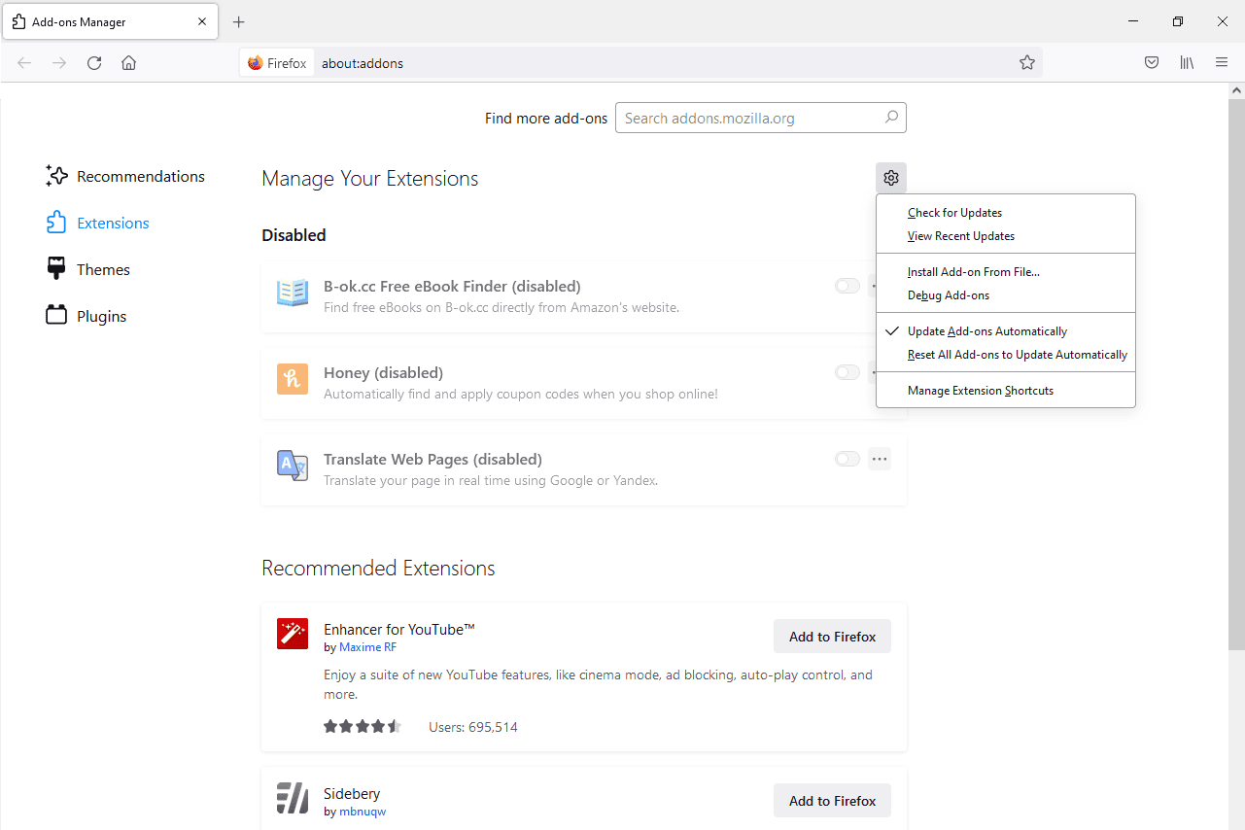This screenshot has width=1245, height=830.
Task: Open Recommendations in the sidebar
Action: click(x=125, y=176)
